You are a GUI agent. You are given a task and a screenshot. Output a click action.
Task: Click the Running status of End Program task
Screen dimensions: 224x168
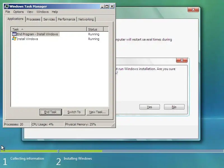[94, 34]
